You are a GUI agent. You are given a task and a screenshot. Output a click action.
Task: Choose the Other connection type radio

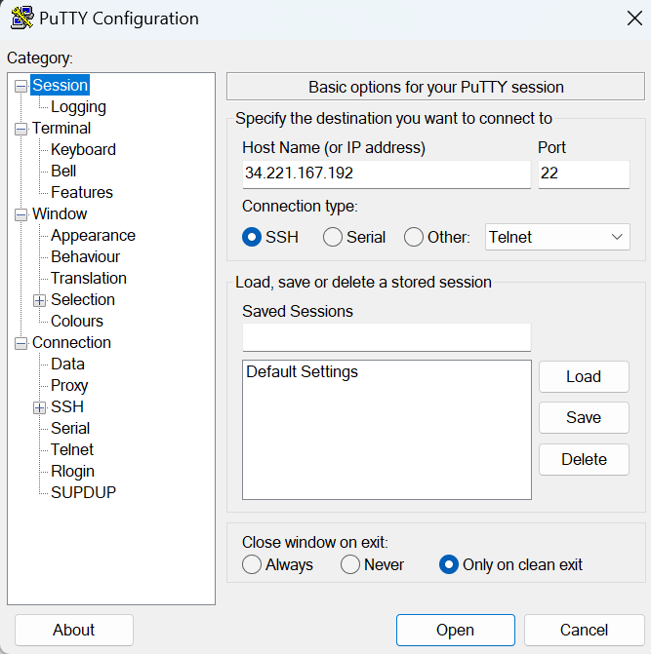click(x=414, y=237)
